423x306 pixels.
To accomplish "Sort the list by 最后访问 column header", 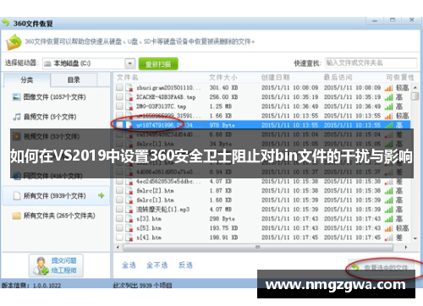I will tap(338, 77).
